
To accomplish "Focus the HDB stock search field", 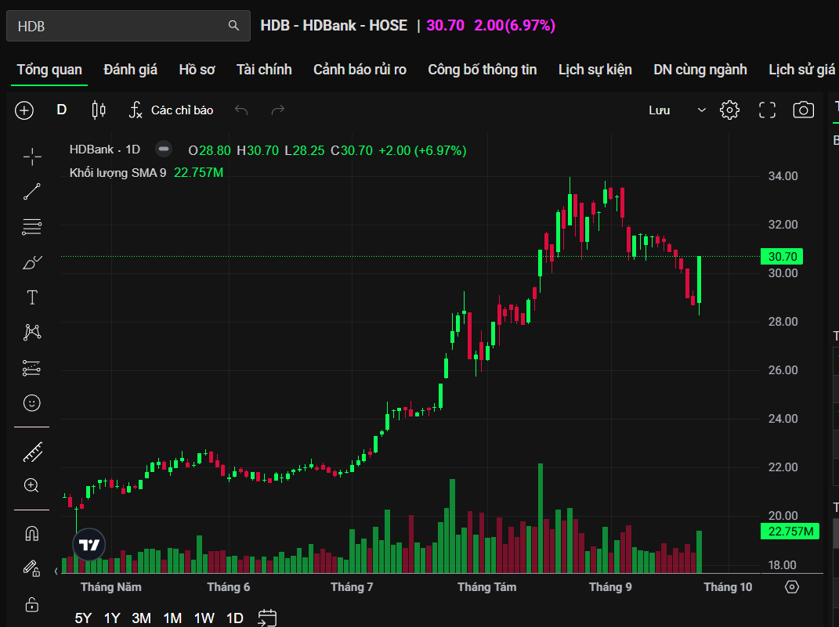I will [x=128, y=26].
